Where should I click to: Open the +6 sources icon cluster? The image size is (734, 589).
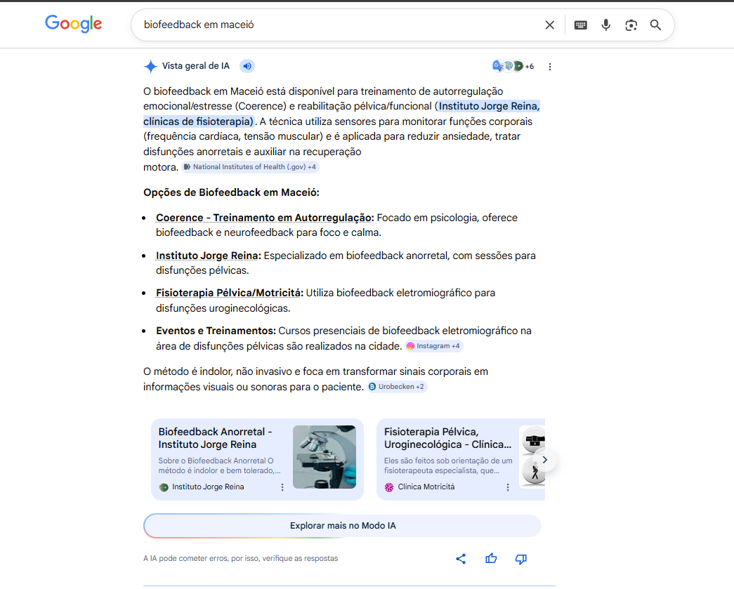pyautogui.click(x=513, y=66)
